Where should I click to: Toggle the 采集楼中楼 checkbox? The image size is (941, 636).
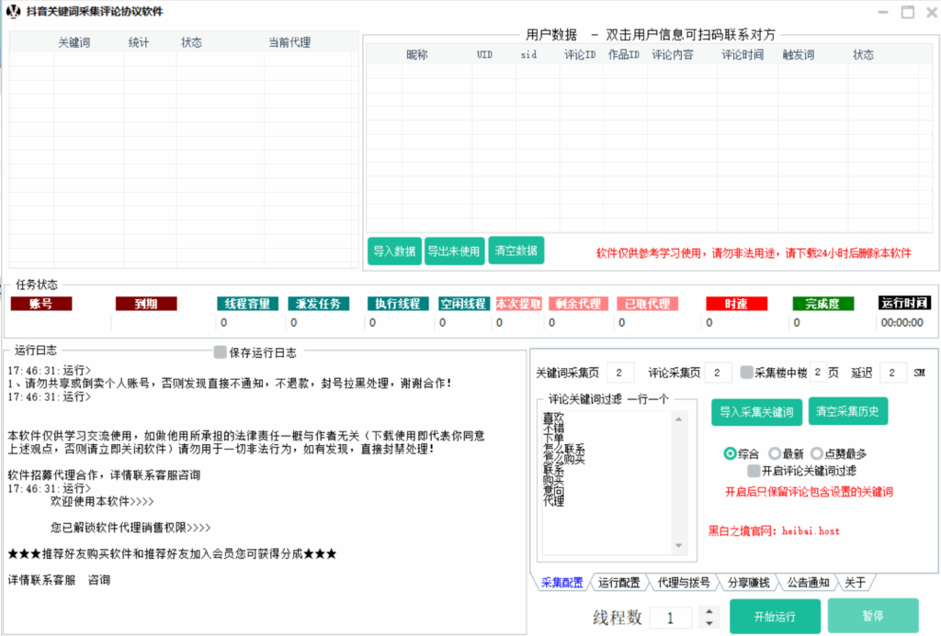click(x=746, y=373)
